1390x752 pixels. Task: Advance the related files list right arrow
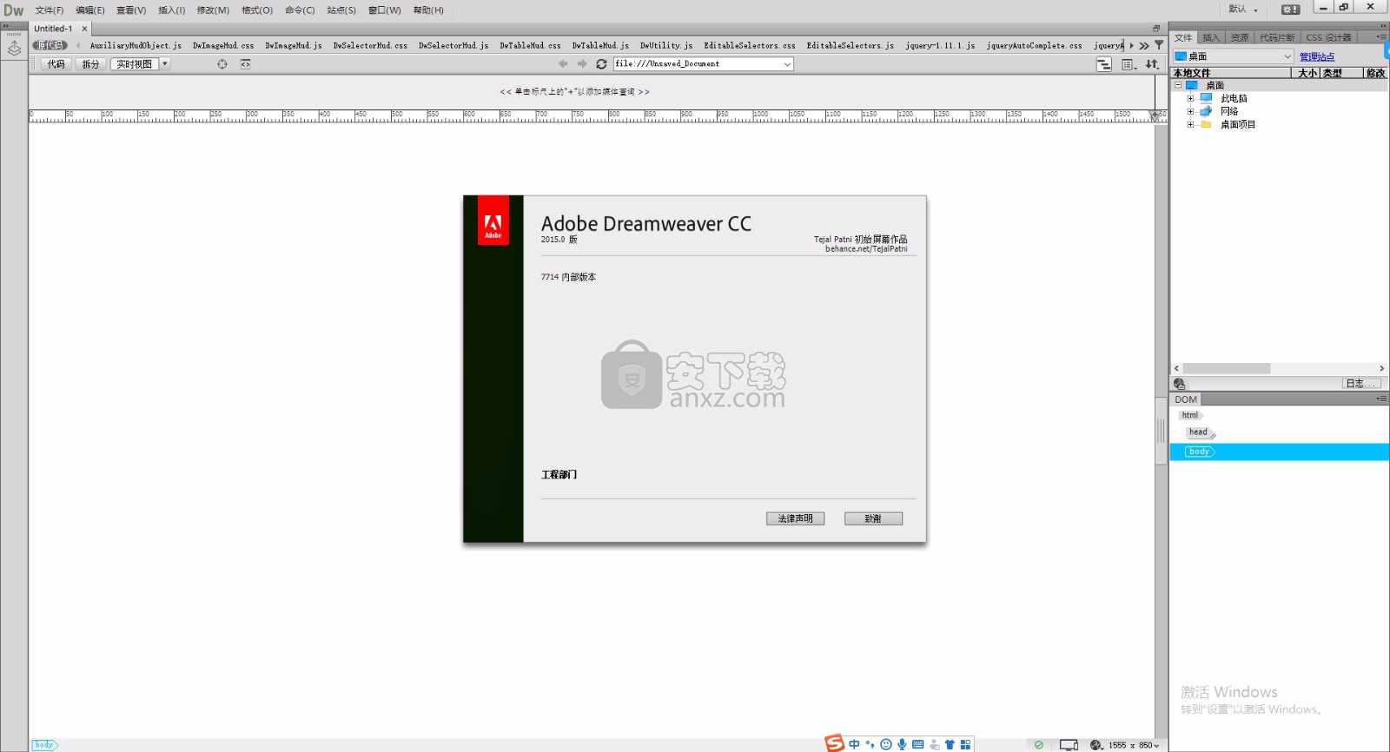point(1131,45)
